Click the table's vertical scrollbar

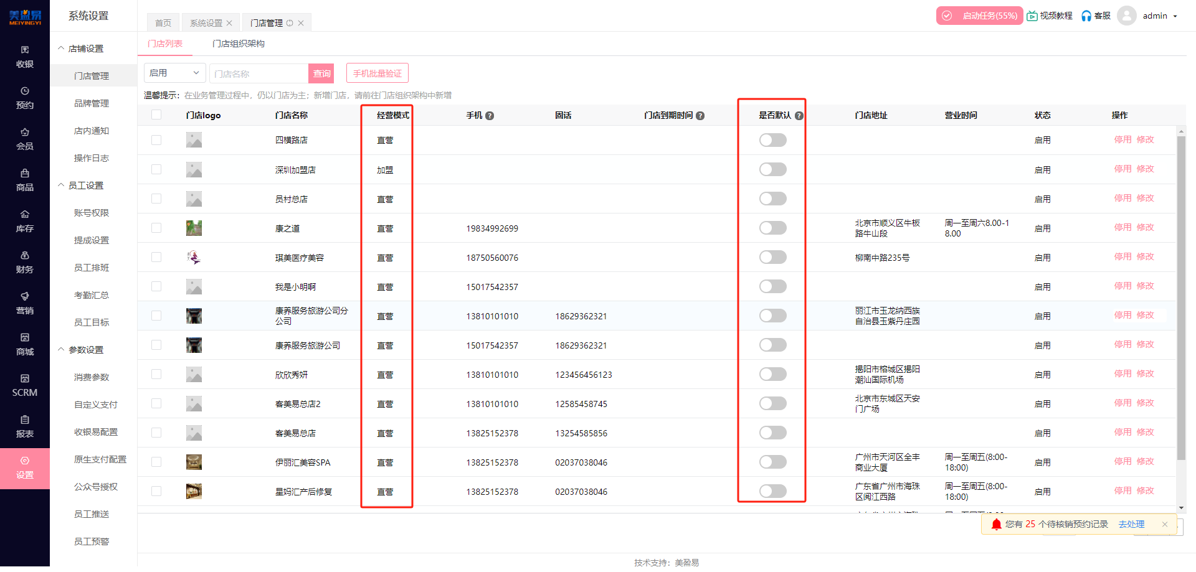(1181, 298)
